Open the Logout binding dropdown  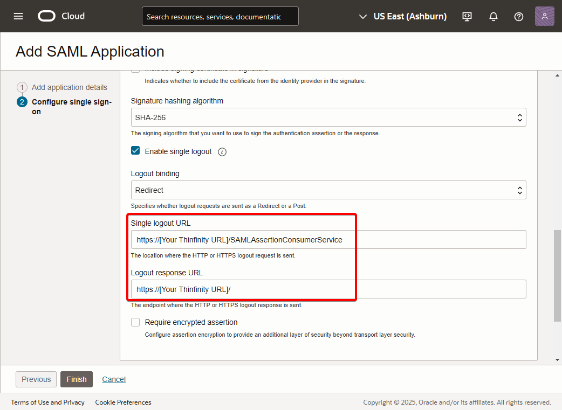click(x=328, y=190)
